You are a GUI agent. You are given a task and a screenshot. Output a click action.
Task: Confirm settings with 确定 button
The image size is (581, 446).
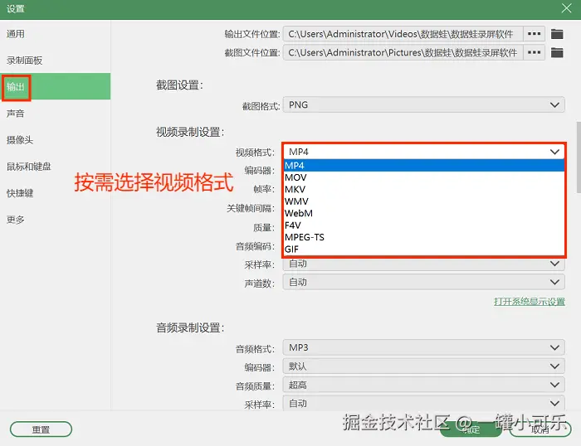[x=471, y=429]
